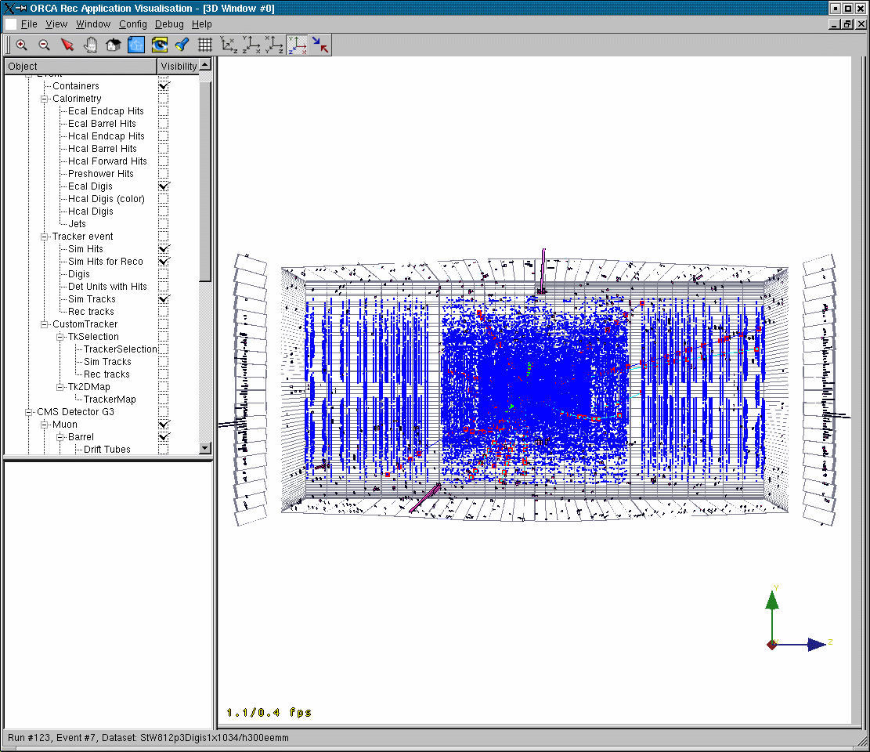
Task: Open the Debug menu
Action: click(x=168, y=24)
